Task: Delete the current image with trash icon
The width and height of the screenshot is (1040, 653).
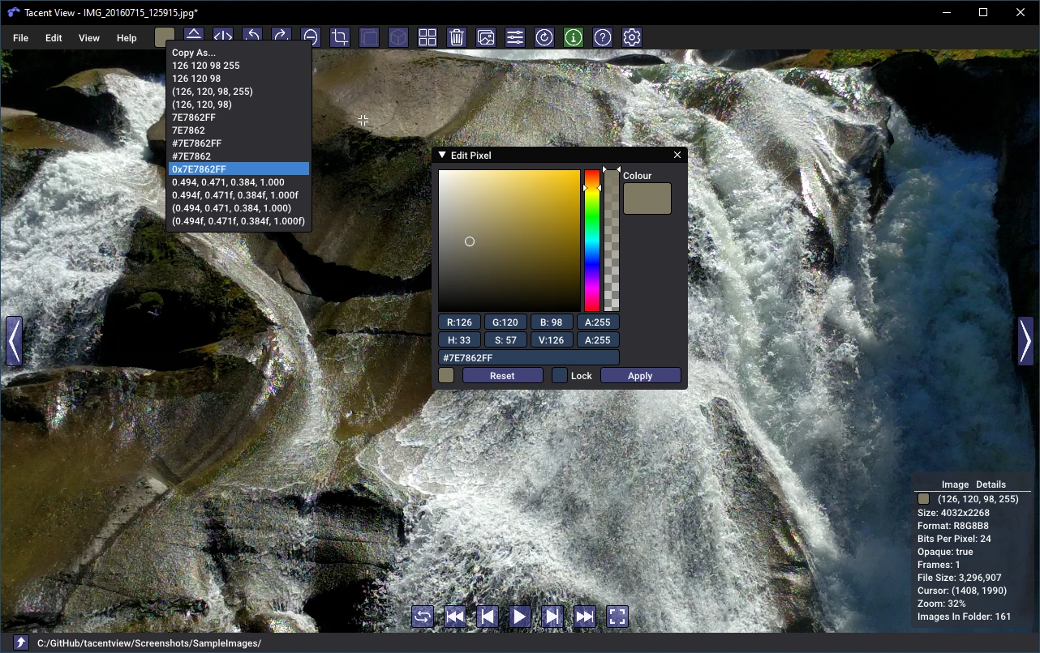Action: (x=457, y=37)
